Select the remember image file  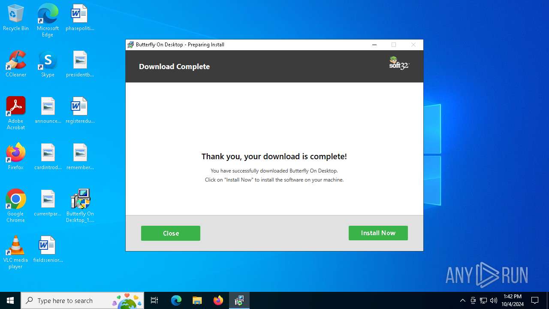click(80, 157)
